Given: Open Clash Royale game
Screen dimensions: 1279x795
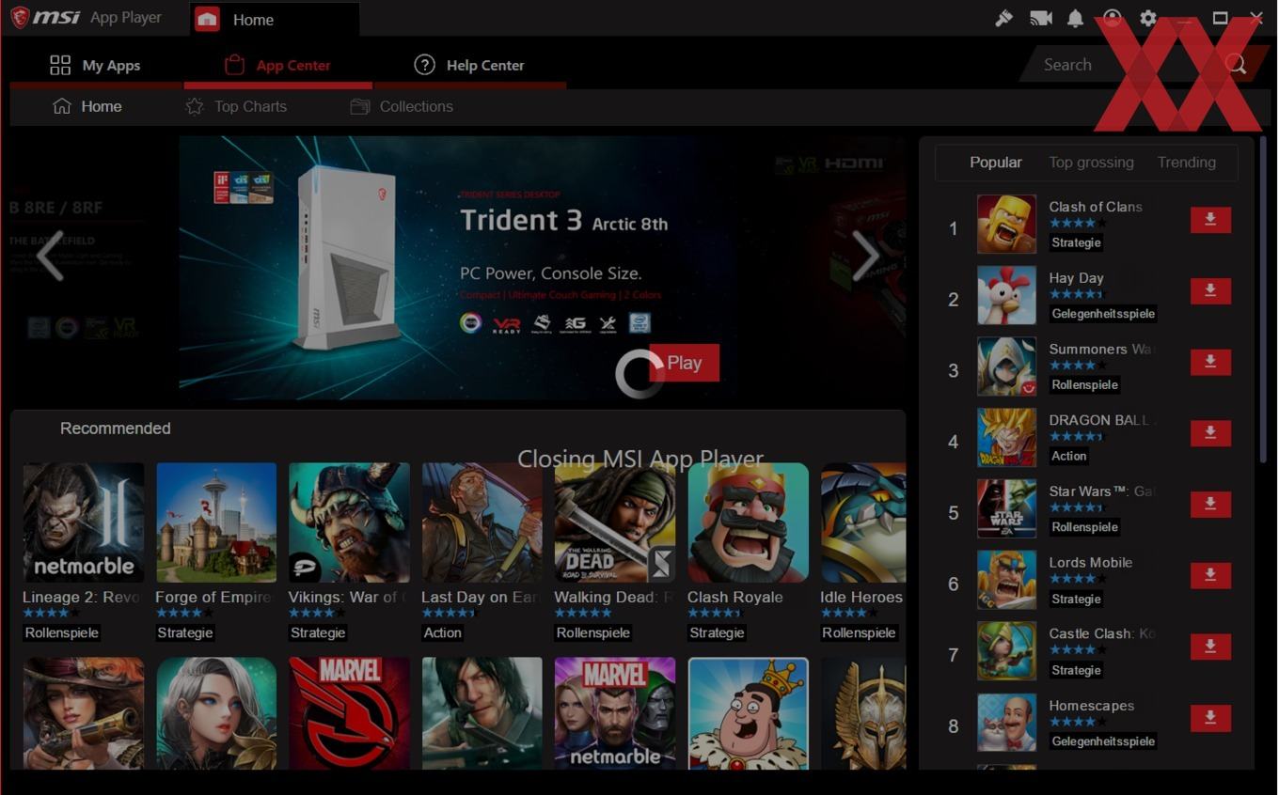Looking at the screenshot, I should click(x=748, y=522).
